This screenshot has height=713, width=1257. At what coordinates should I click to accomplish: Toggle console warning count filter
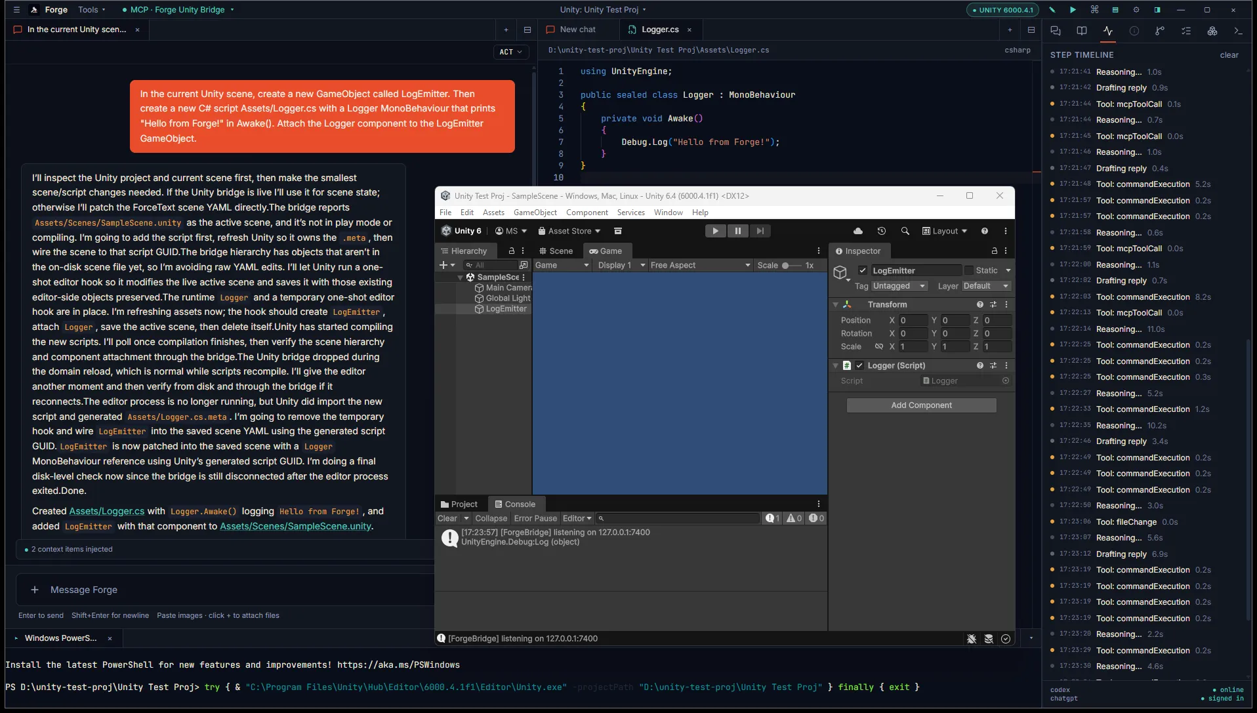[x=794, y=518]
